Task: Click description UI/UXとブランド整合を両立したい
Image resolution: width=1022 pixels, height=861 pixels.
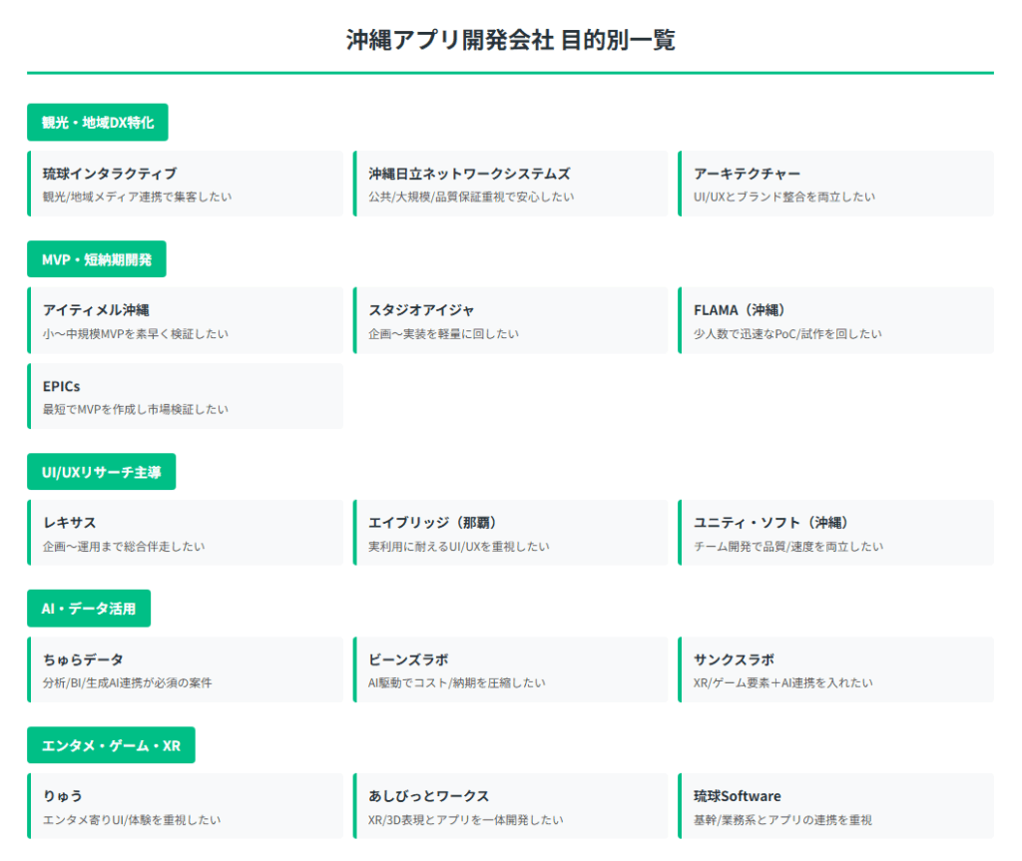Action: 784,197
